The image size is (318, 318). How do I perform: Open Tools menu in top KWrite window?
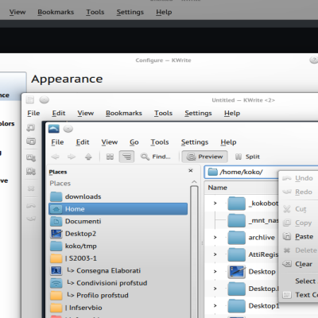point(95,12)
